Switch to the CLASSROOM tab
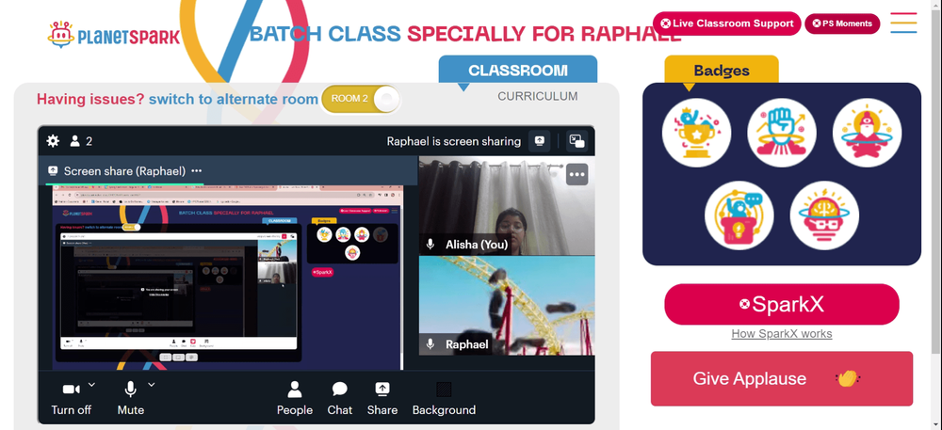 tap(518, 71)
